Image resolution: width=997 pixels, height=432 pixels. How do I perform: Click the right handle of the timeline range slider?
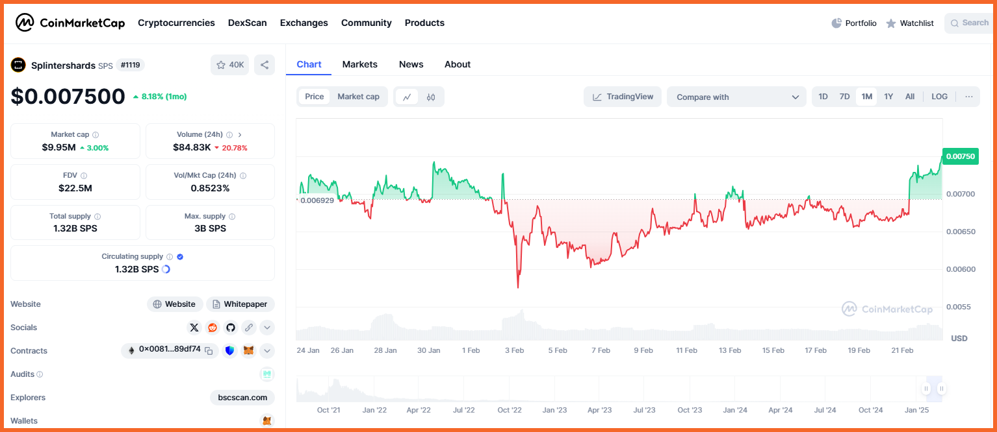tap(941, 389)
